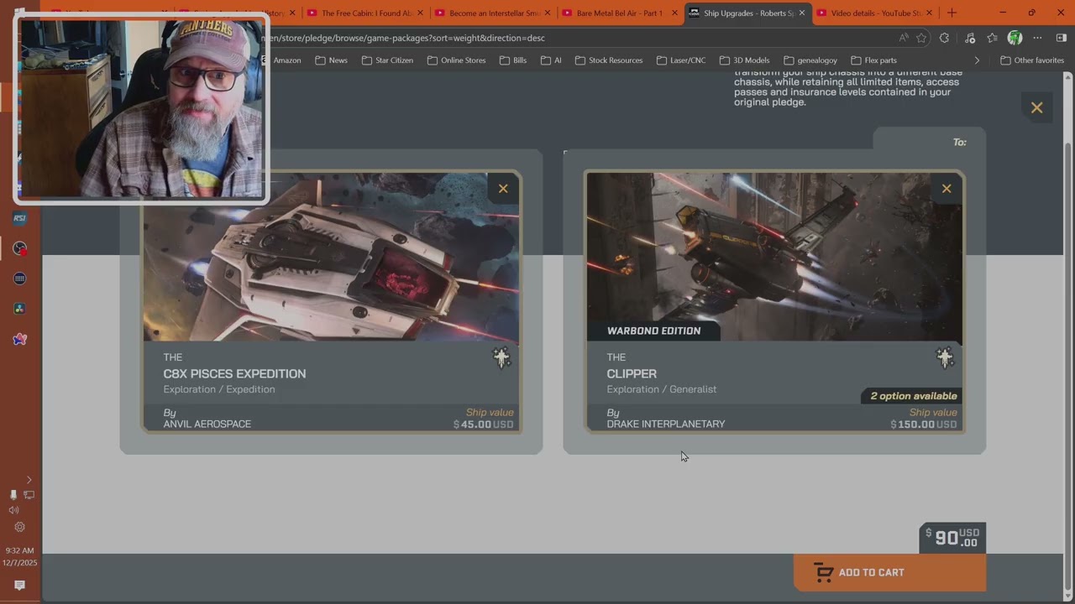Select the Warbond Edition label
Viewport: 1075px width, 604px height.
point(653,331)
